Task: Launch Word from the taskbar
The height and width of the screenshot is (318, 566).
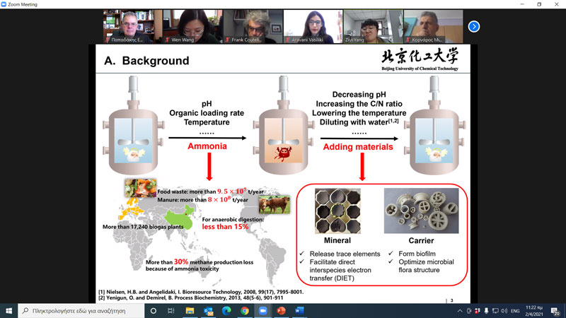Action: coord(299,310)
